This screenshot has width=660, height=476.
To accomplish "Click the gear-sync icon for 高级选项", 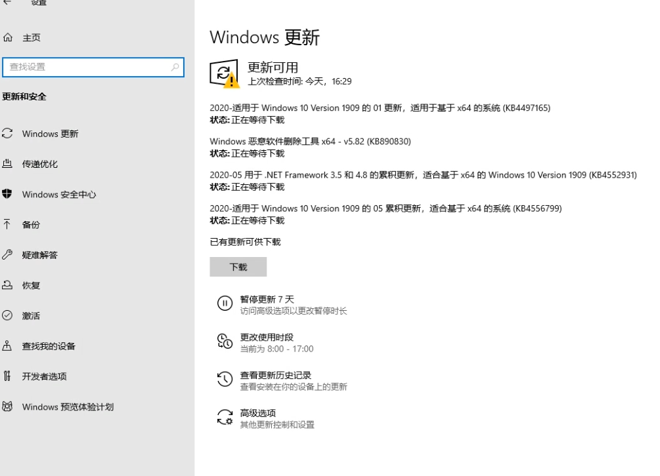I will [225, 417].
